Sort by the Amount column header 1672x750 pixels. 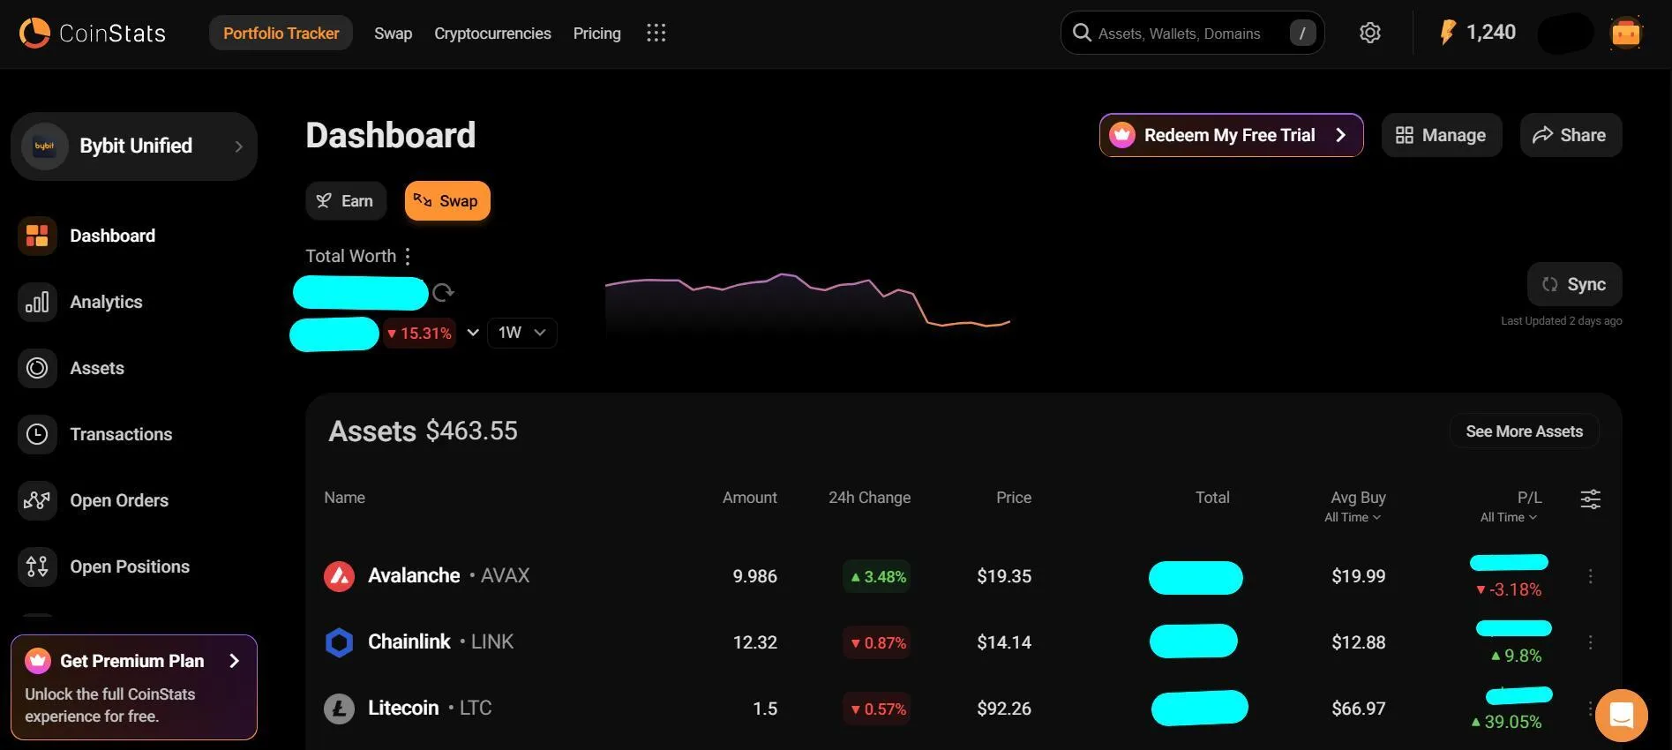point(750,498)
